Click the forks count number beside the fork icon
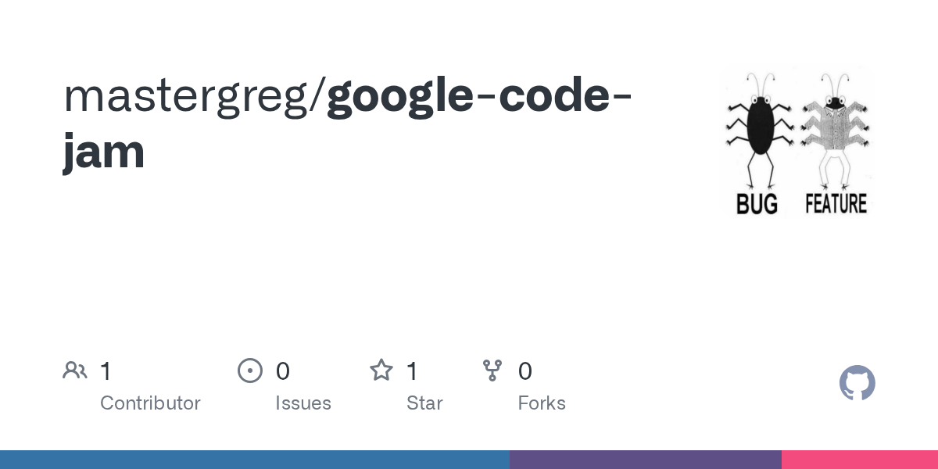Image resolution: width=938 pixels, height=469 pixels. pos(525,371)
